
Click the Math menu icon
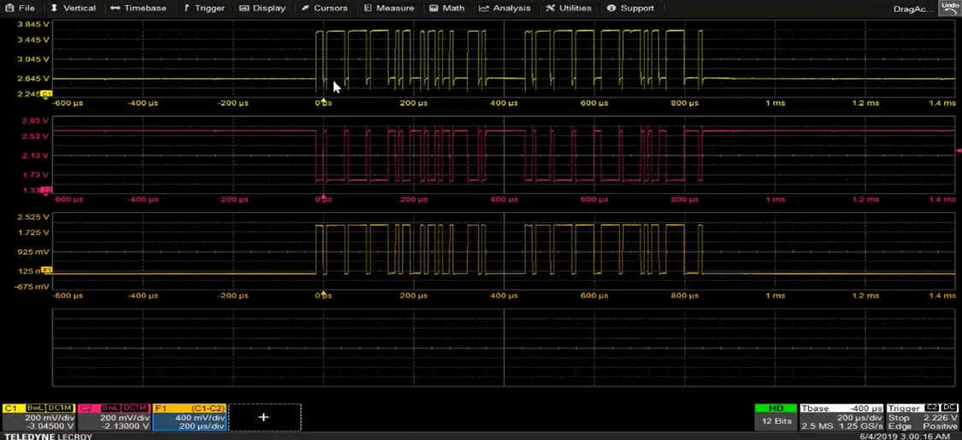(434, 9)
